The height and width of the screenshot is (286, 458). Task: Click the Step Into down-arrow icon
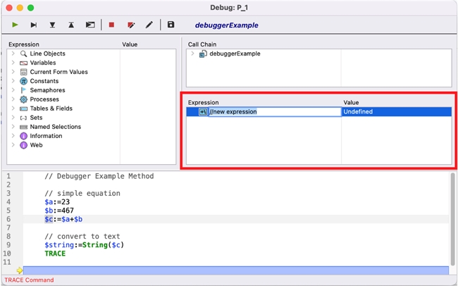coord(52,25)
